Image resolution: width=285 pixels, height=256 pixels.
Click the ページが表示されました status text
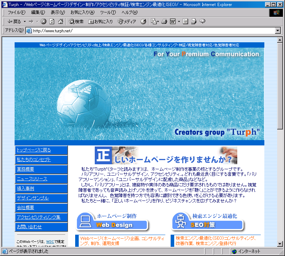[x=29, y=251]
